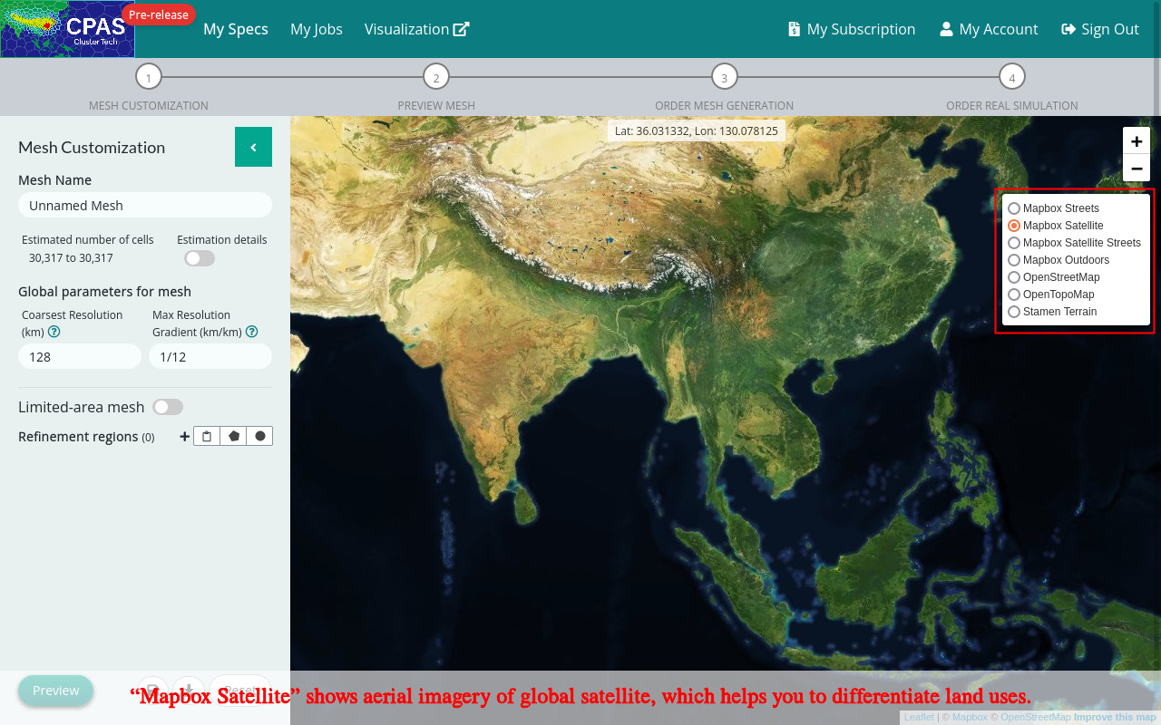Draw a polygon refinement region

pyautogui.click(x=234, y=436)
